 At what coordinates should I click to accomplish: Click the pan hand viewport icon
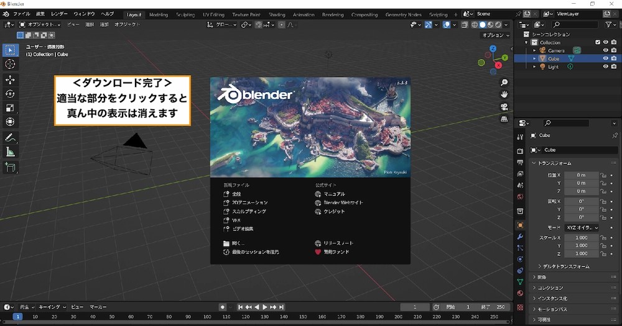pos(504,94)
